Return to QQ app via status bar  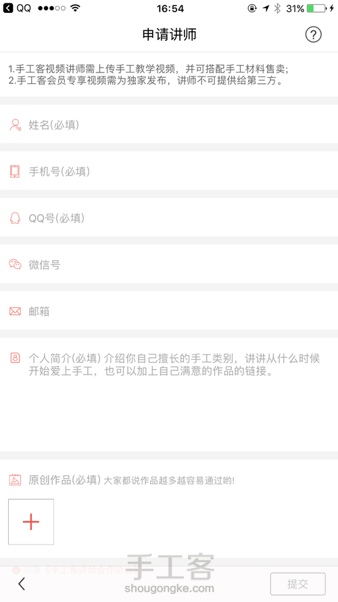(17, 8)
